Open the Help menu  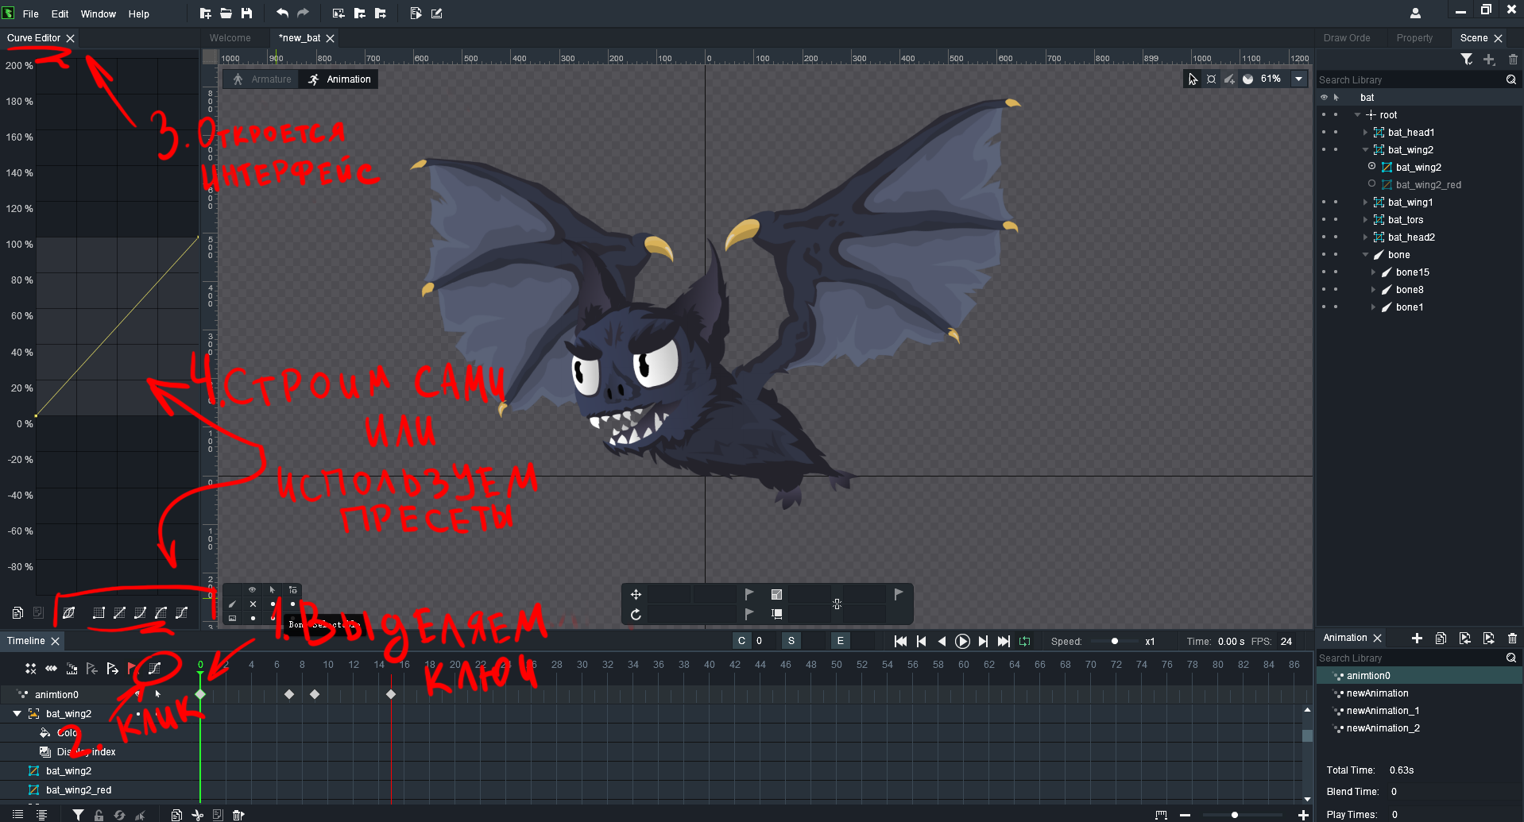(x=139, y=14)
